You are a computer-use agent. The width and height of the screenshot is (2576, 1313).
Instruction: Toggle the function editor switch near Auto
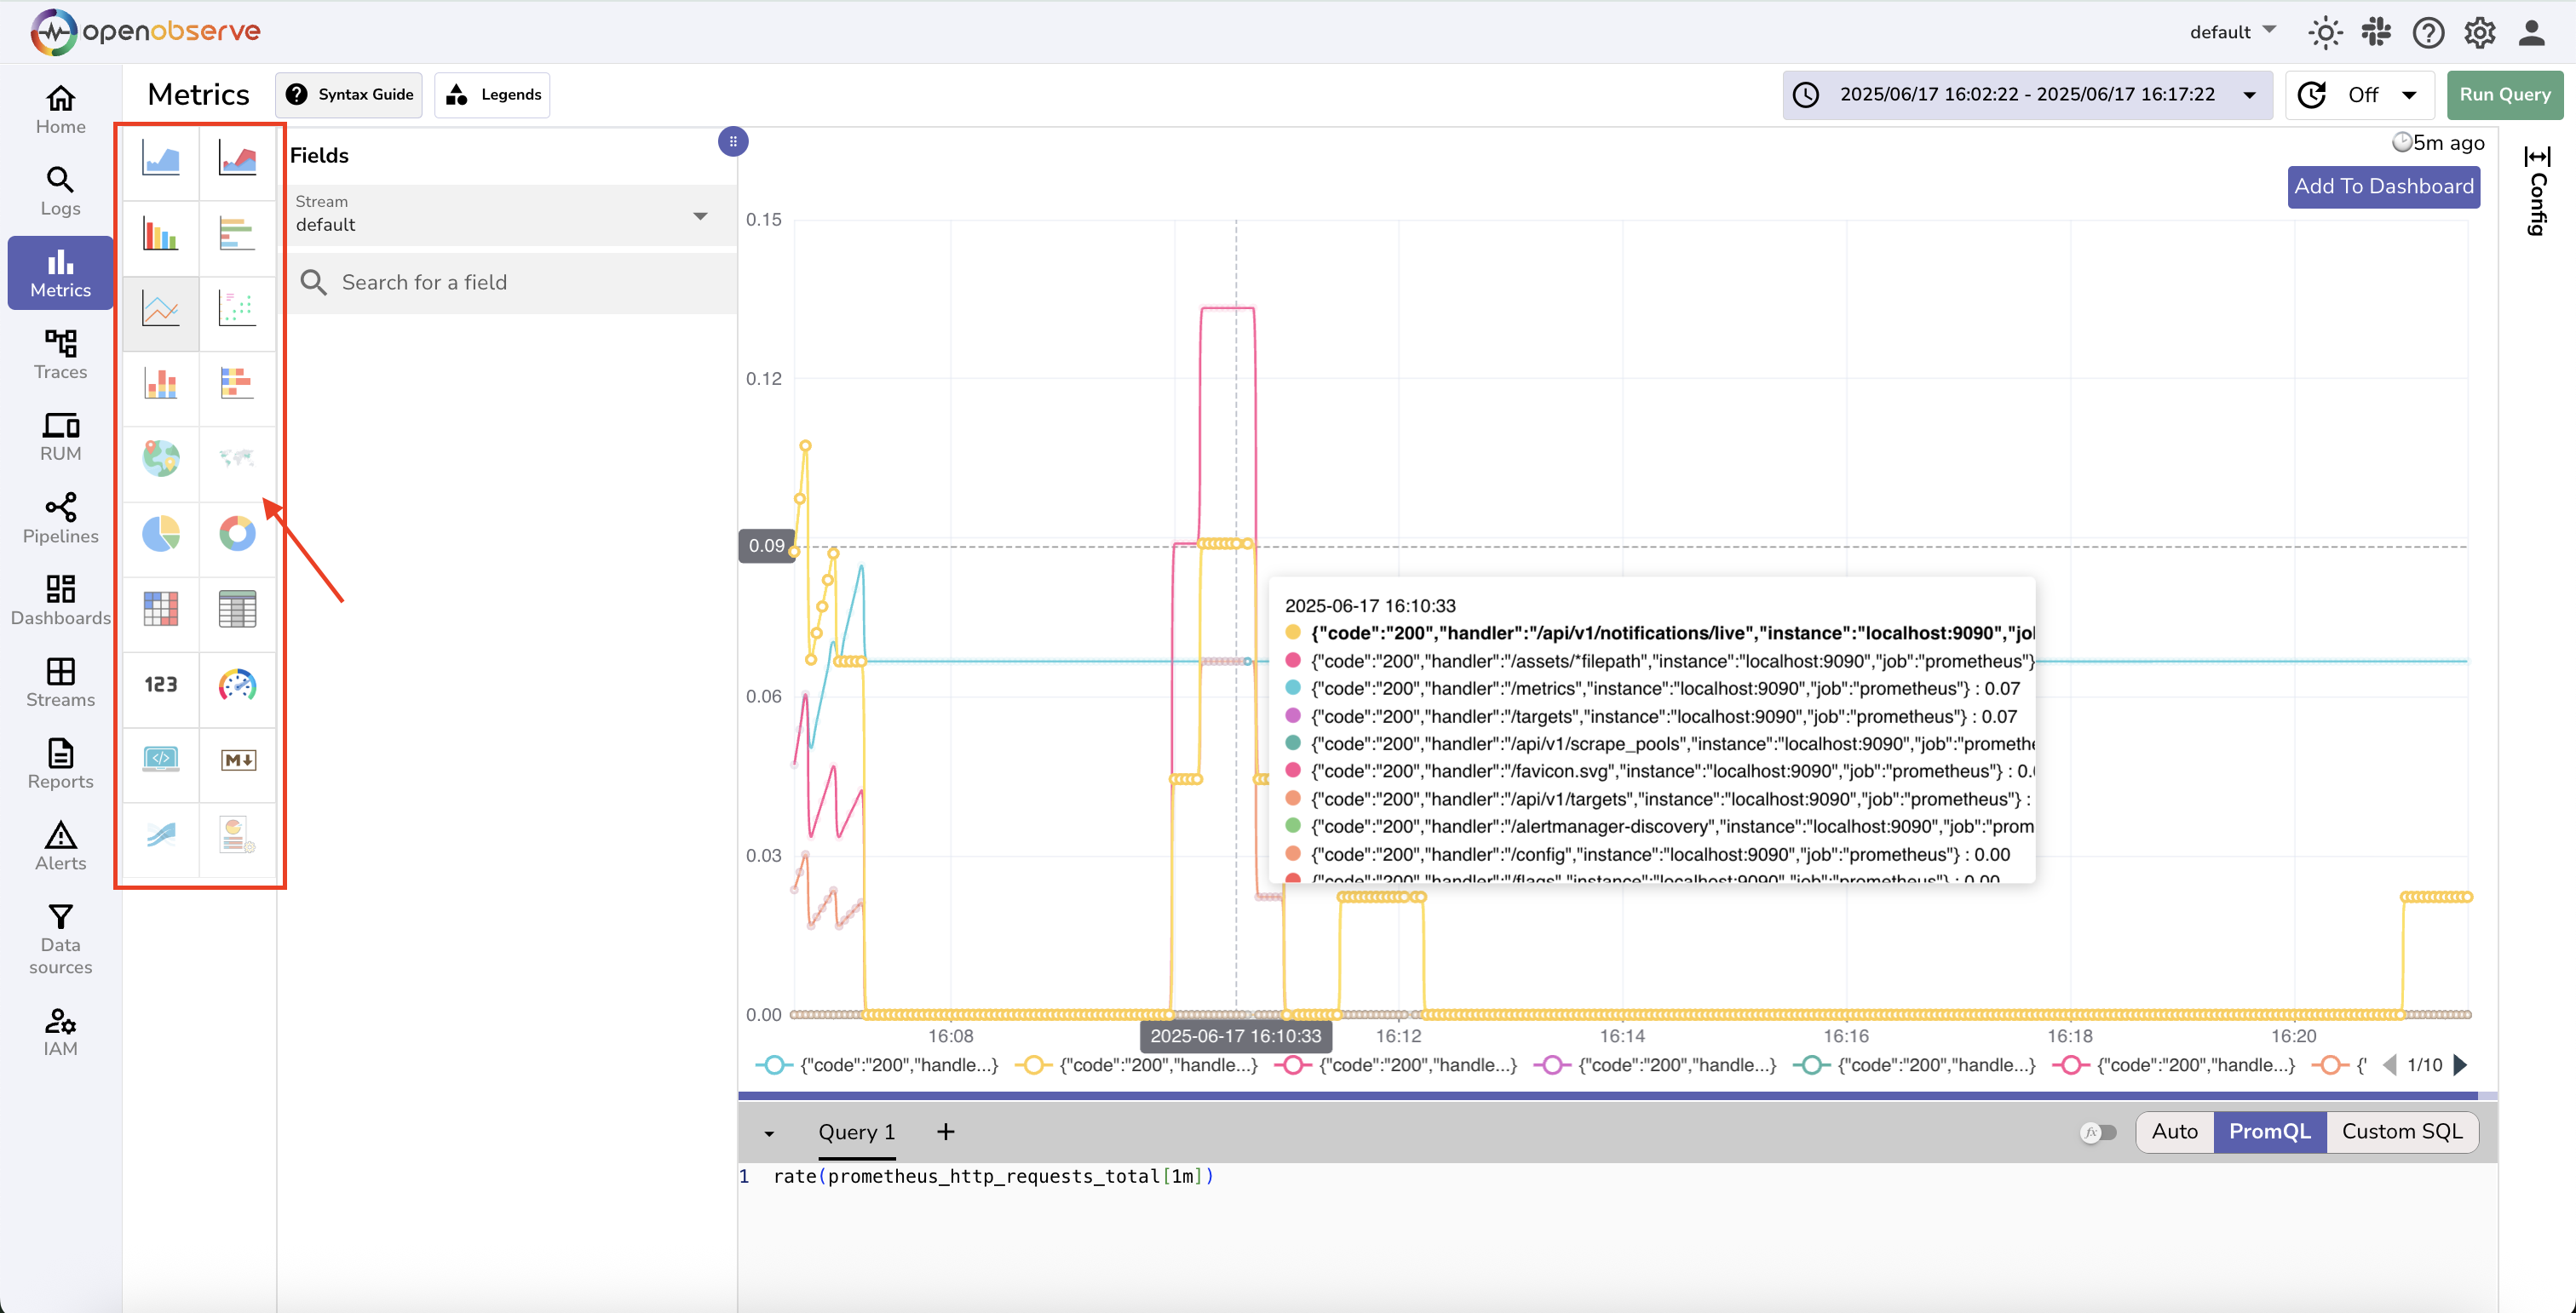(x=2098, y=1131)
